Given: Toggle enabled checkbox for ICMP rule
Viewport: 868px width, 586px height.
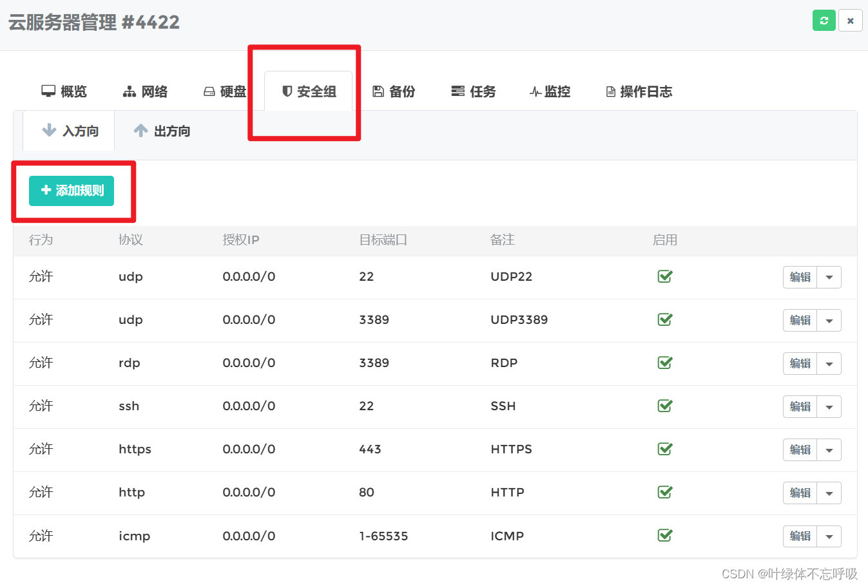Looking at the screenshot, I should [665, 535].
